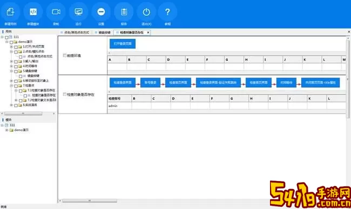This screenshot has width=351, height=209.
Task: Click the 检查账号 column header
Action: click(119, 99)
